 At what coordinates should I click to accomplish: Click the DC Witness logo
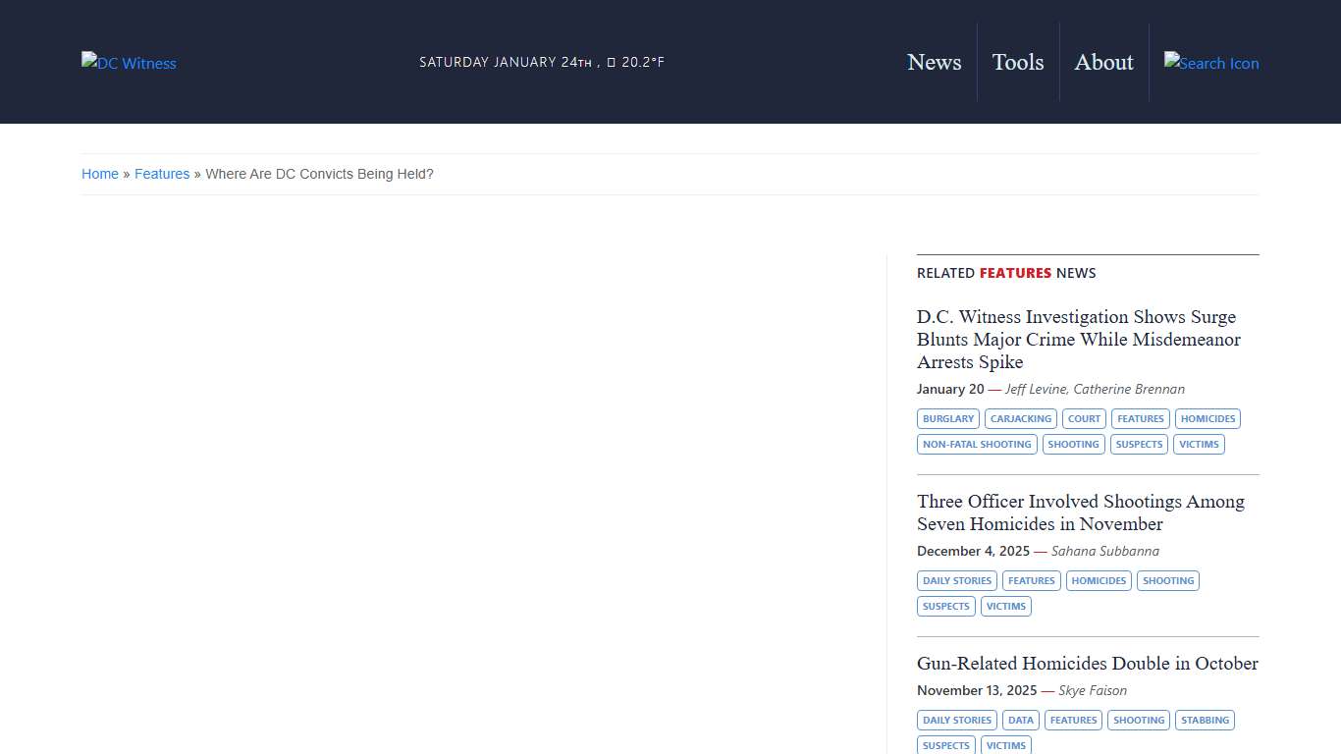coord(129,63)
